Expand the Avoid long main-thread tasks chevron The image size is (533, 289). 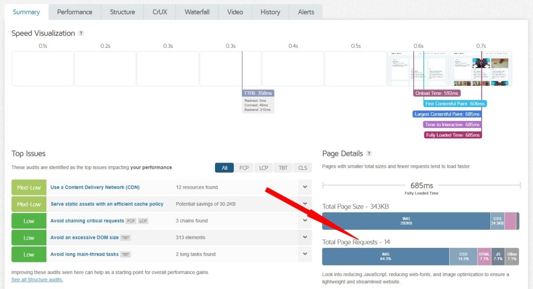coord(304,254)
